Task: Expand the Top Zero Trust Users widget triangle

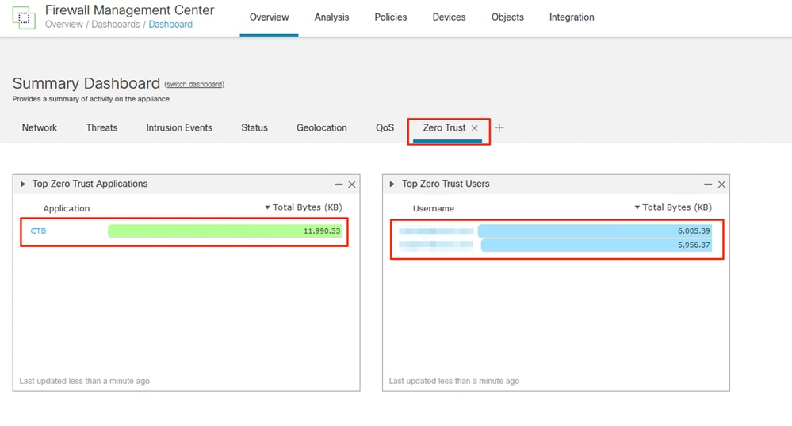Action: (392, 184)
